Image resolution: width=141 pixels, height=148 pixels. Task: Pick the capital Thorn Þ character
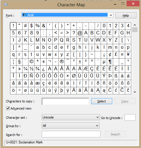tap(110, 76)
